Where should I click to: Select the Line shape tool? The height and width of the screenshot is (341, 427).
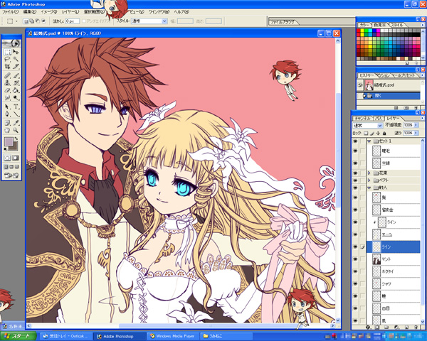point(16,114)
